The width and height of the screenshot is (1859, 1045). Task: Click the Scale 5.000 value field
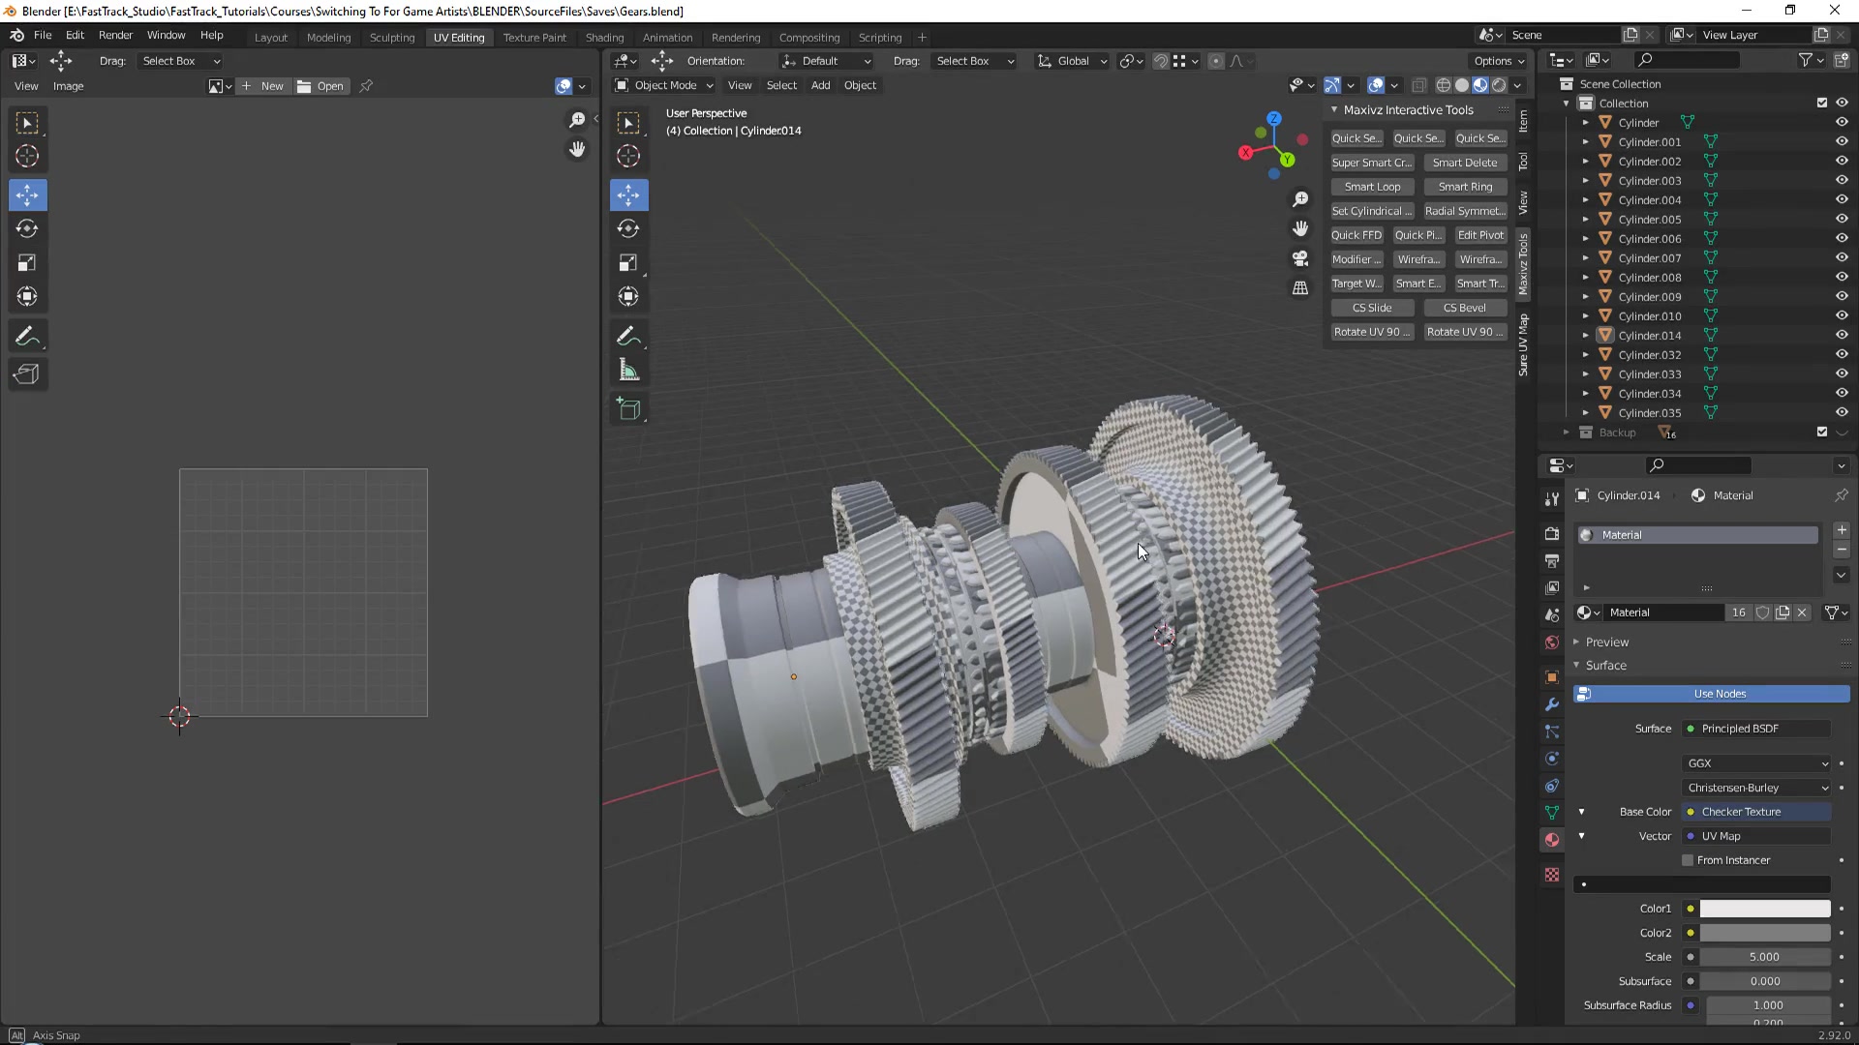[1765, 957]
